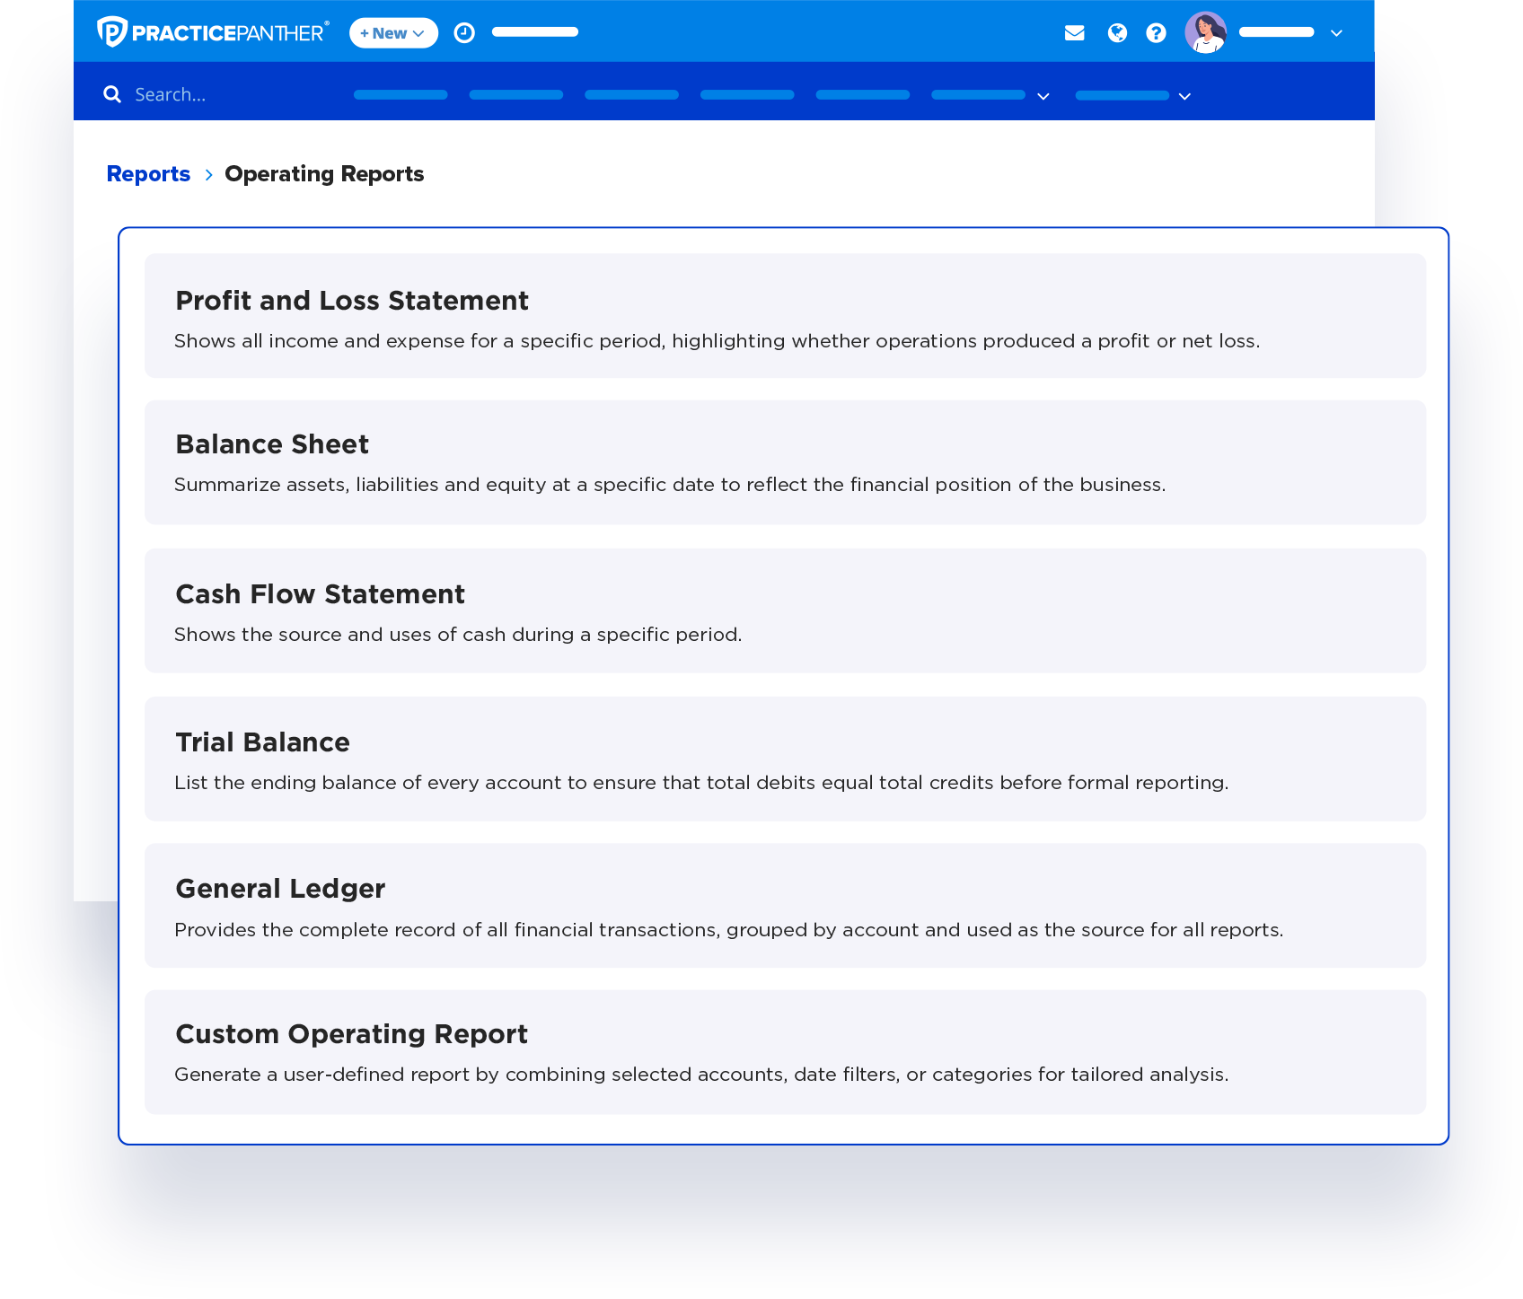Expand the user account menu chevron

pos(1336,33)
